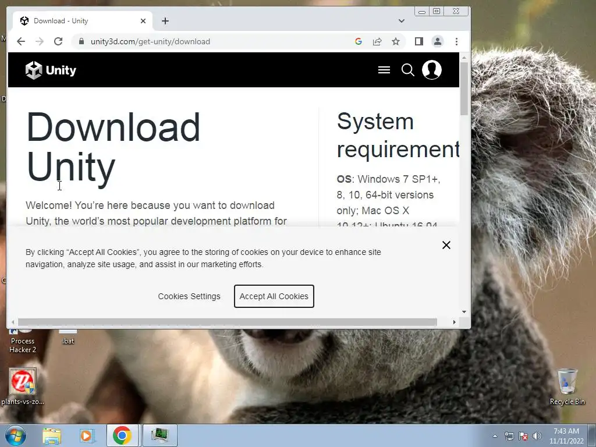Viewport: 596px width, 447px height.
Task: Click the page scroll up arrow
Action: pyautogui.click(x=464, y=58)
